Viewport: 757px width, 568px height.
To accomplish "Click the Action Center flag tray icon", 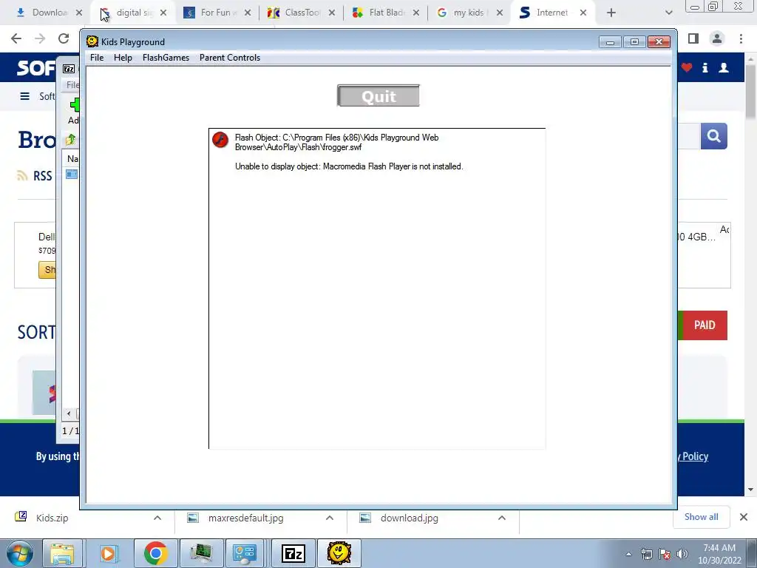I will (665, 554).
